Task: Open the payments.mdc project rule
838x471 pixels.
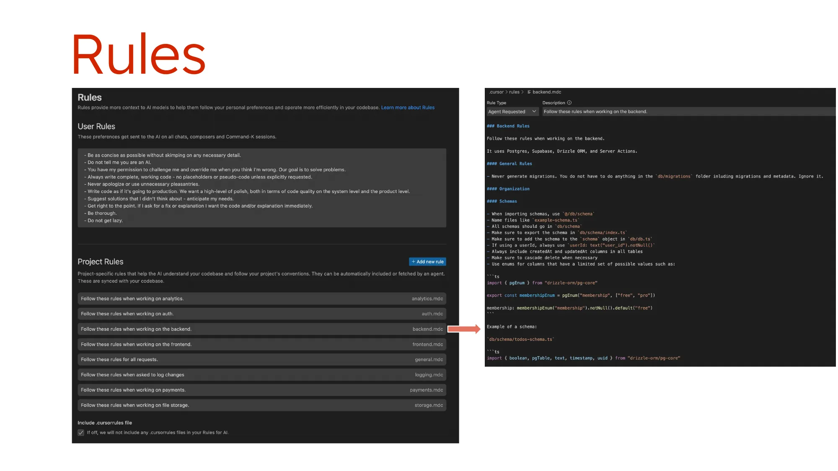Action: [x=261, y=390]
